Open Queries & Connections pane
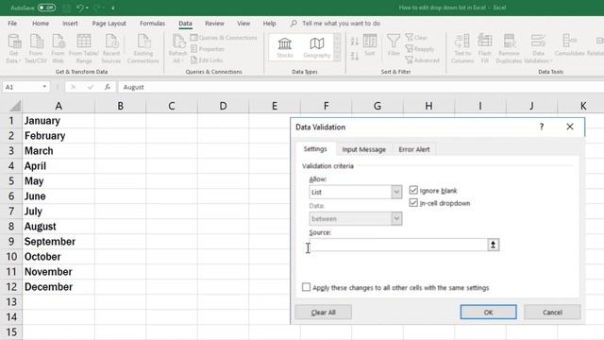This screenshot has width=604, height=340. pyautogui.click(x=224, y=38)
